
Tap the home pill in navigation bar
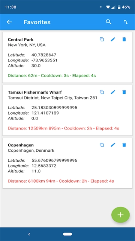click(67, 234)
